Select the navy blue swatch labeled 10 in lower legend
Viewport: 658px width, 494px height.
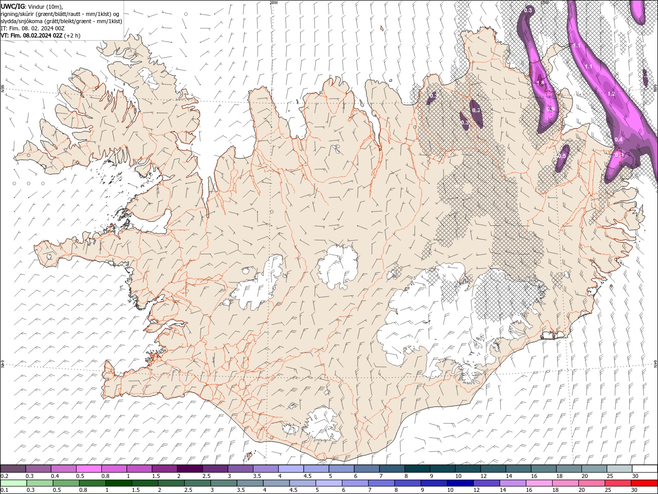tap(460, 483)
